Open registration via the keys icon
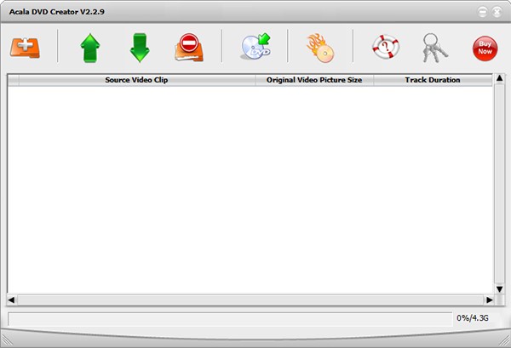The image size is (511, 348). tap(434, 48)
